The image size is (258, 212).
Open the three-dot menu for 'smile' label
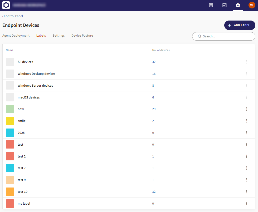[x=247, y=121]
